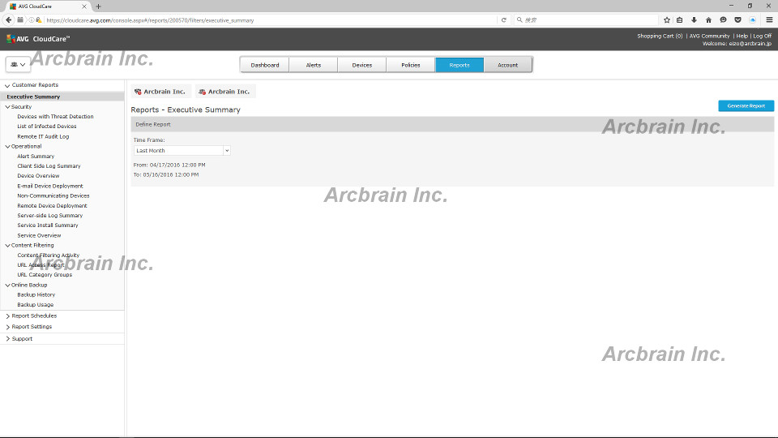Image resolution: width=778 pixels, height=438 pixels.
Task: Switch to the Alerts tab
Action: (x=314, y=65)
